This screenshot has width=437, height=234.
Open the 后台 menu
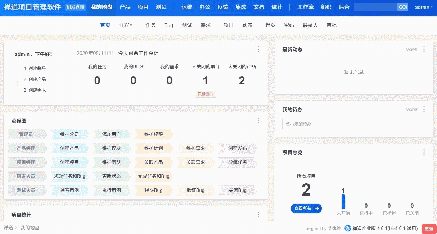pyautogui.click(x=343, y=6)
